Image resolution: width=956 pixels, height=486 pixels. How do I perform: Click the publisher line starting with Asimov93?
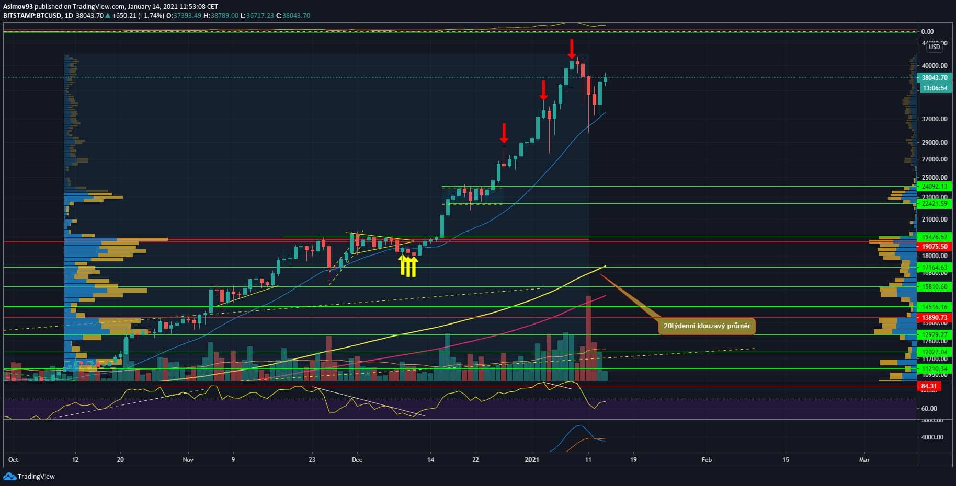(x=110, y=7)
